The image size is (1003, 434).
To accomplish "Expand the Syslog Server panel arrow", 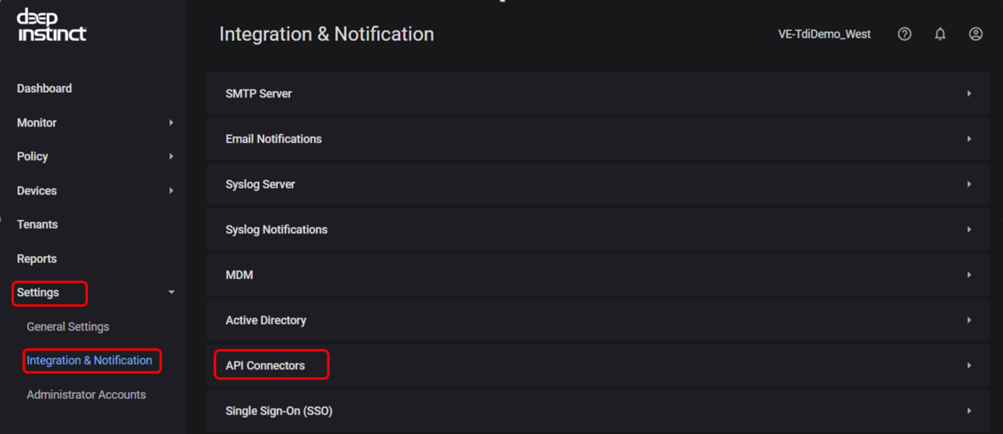I will tap(969, 185).
